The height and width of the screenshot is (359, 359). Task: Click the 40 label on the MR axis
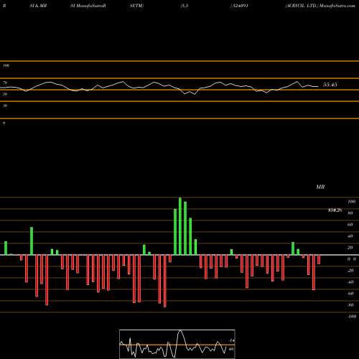(x=350, y=236)
